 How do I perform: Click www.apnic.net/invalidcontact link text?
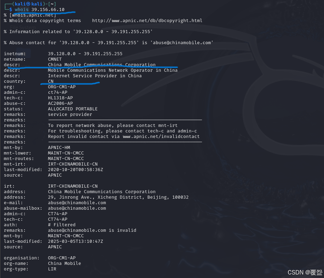click(x=161, y=137)
